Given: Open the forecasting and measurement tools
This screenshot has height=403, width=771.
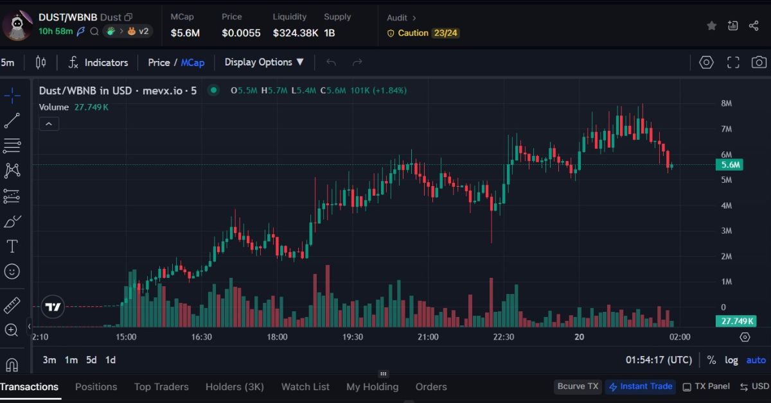Looking at the screenshot, I should 12,196.
